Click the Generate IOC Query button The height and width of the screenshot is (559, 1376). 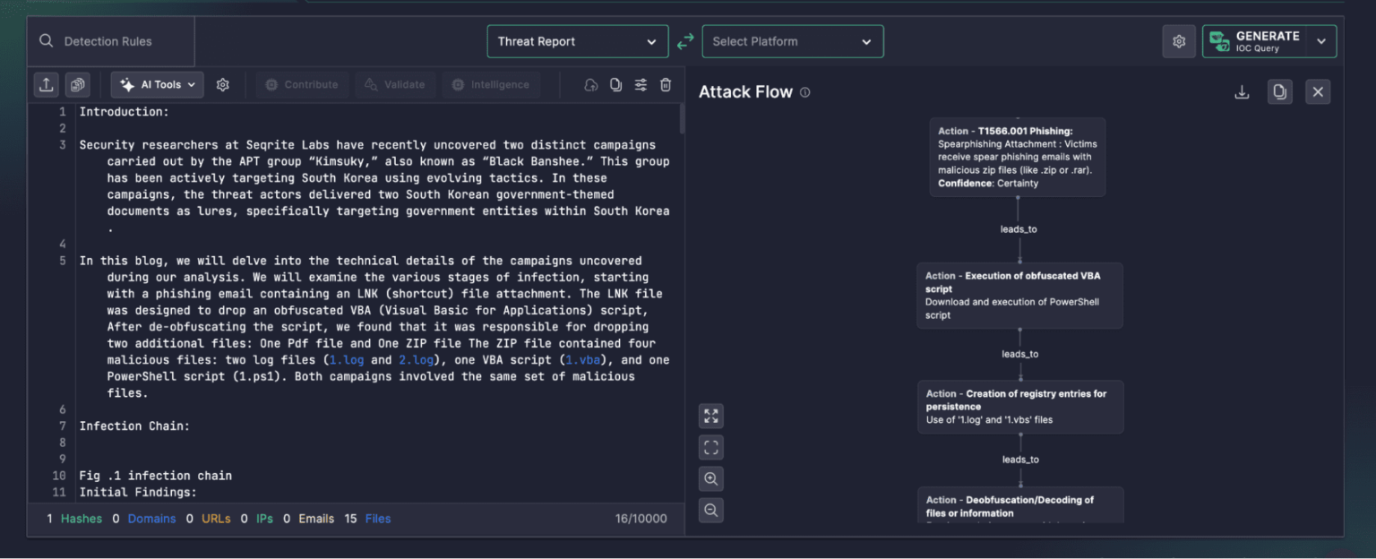click(x=1254, y=41)
